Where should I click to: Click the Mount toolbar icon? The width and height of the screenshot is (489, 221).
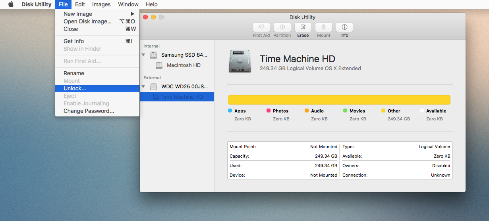[324, 27]
